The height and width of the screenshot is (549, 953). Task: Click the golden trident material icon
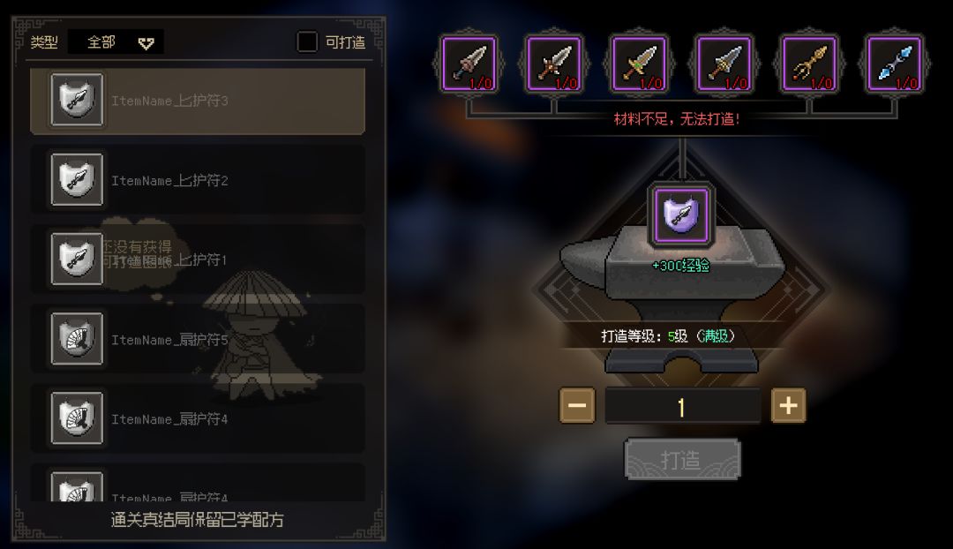[x=809, y=64]
